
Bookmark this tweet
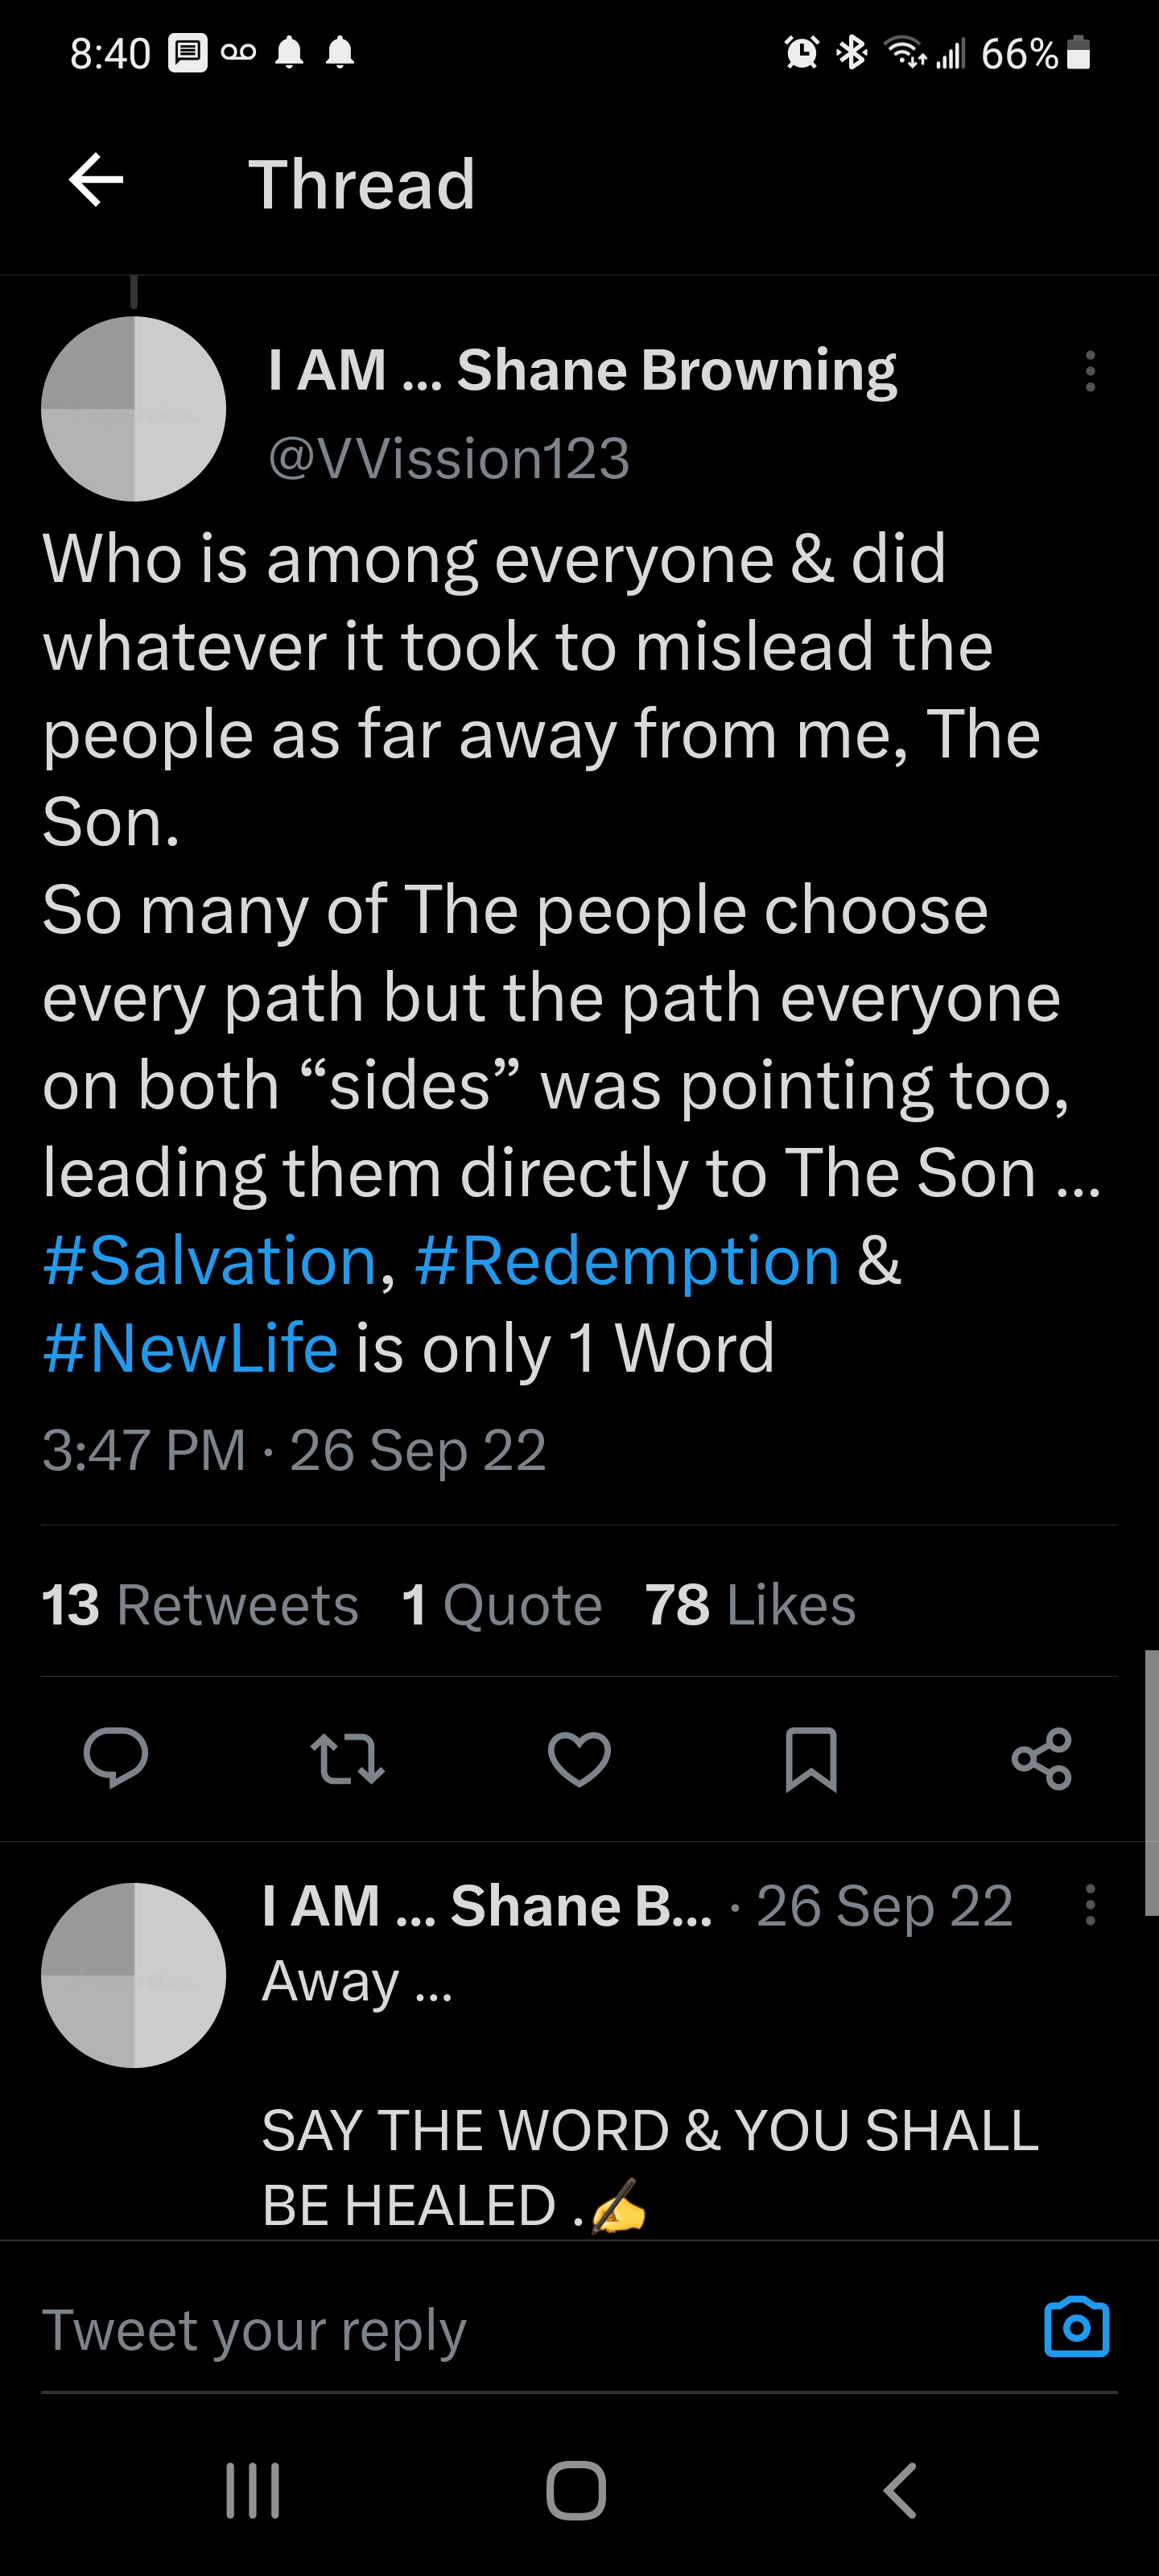point(810,1758)
